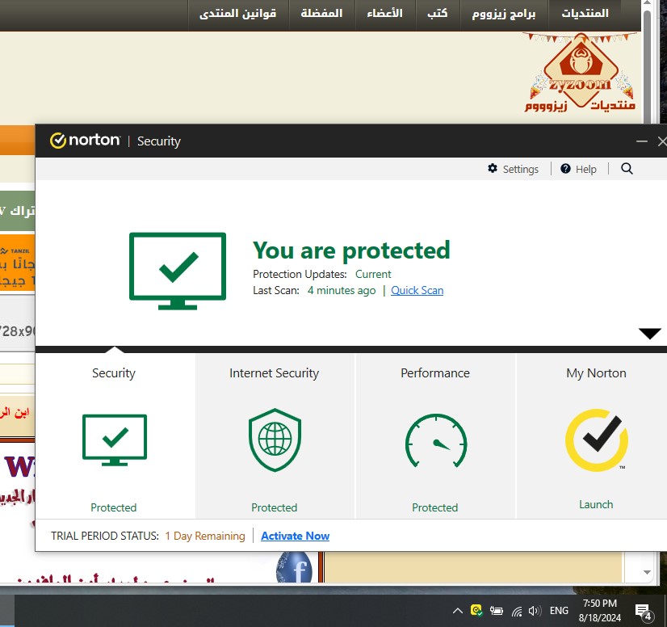Click the Norton search magnifier icon
Screen dimensions: 667x627
[x=627, y=169]
